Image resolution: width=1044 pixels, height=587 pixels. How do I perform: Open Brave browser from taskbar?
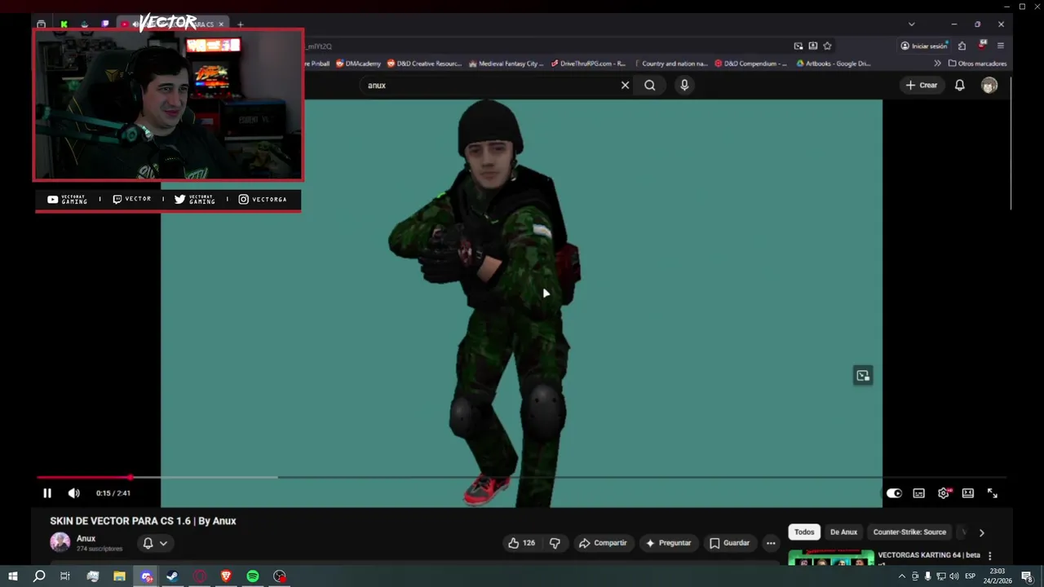[226, 576]
